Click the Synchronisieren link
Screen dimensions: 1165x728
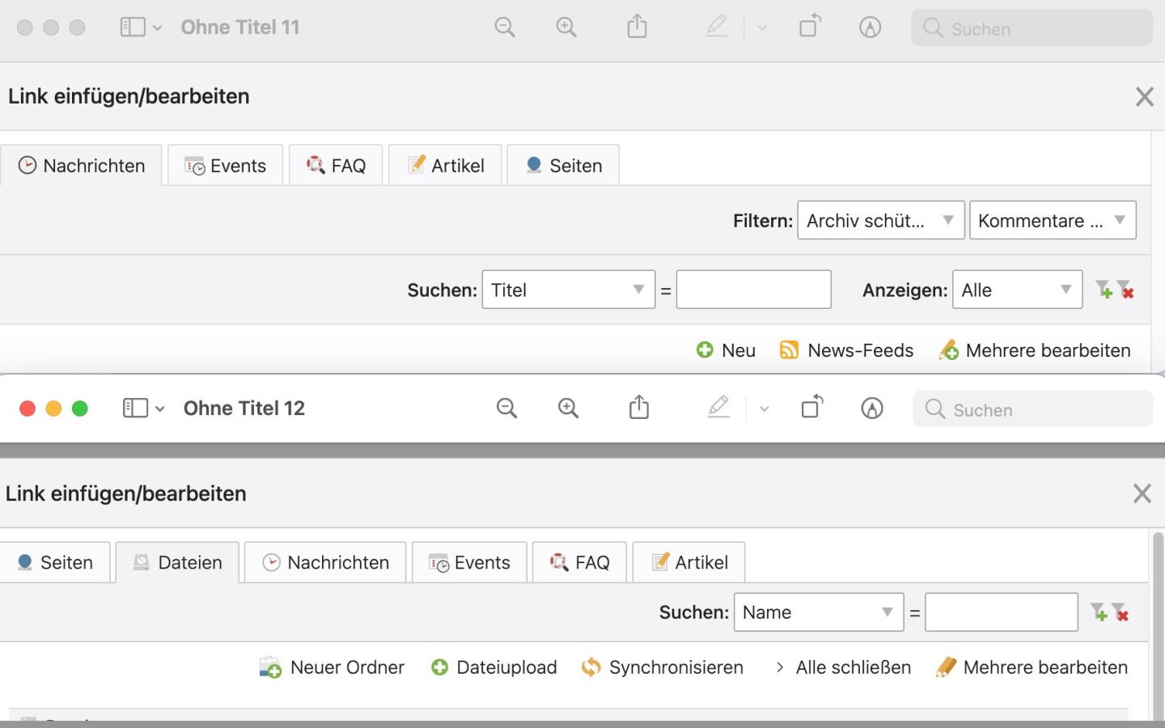pyautogui.click(x=663, y=667)
